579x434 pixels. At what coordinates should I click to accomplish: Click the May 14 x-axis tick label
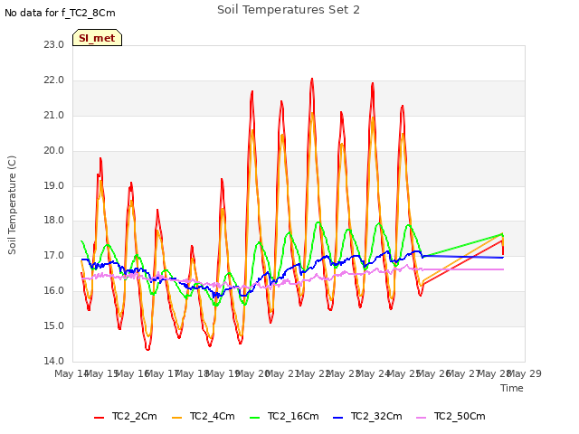click(x=71, y=373)
